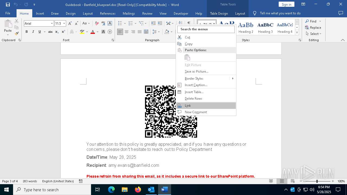Expand the Underline style dropdown arrow
The image size is (347, 195).
(44, 32)
